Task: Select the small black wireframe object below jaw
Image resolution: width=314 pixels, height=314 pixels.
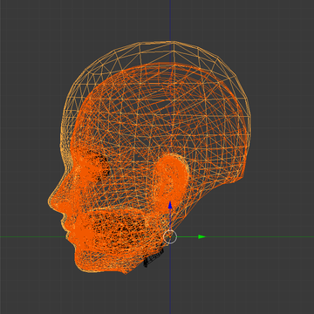Action: click(154, 259)
